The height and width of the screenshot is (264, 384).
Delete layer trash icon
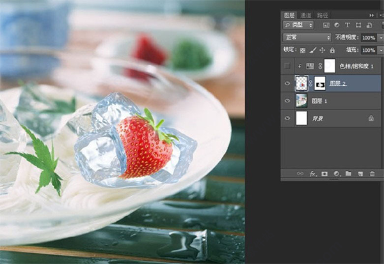[x=372, y=174]
